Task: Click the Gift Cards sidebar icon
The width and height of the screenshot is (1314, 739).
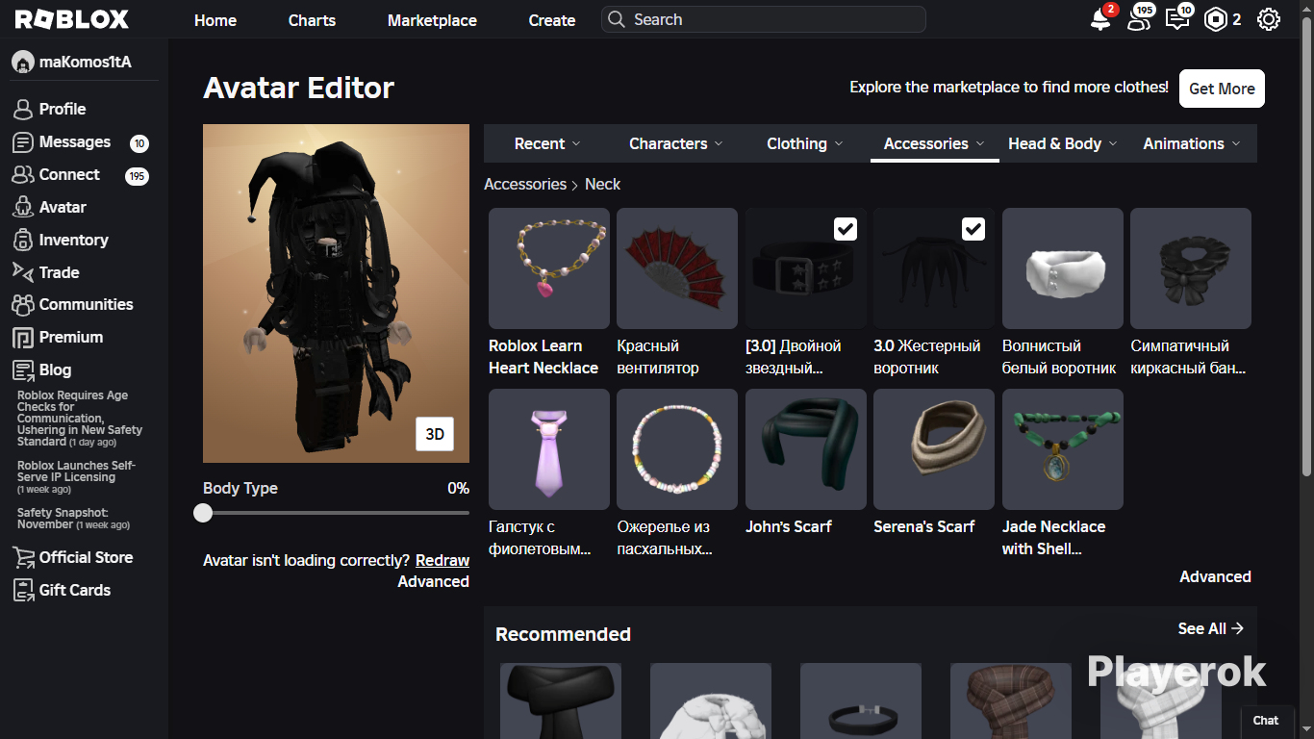Action: 22,591
